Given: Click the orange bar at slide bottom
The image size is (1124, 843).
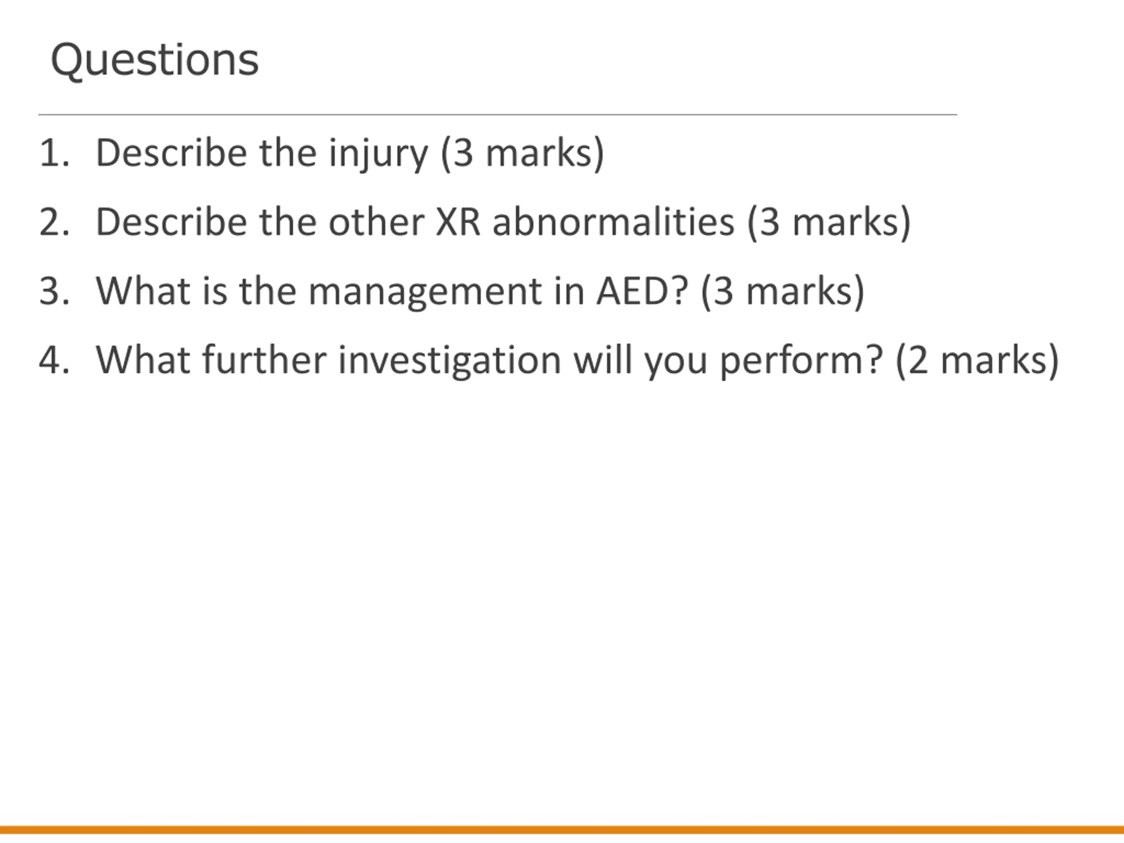Looking at the screenshot, I should (x=562, y=830).
